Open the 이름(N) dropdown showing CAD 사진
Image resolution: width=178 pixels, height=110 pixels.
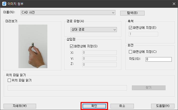(x=68, y=13)
